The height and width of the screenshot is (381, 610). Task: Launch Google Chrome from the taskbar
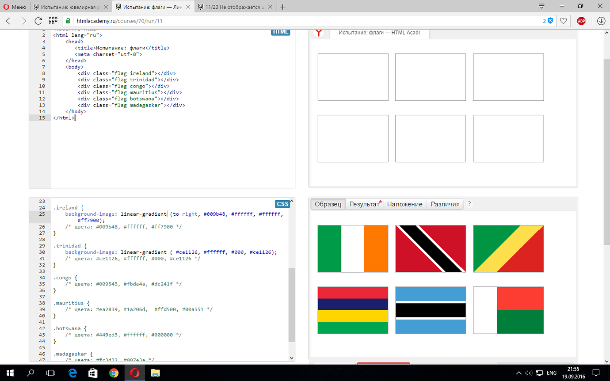click(x=114, y=373)
